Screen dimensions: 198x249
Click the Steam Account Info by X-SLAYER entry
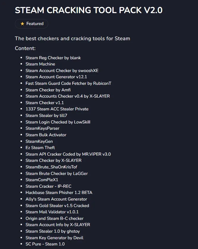tap(58, 225)
